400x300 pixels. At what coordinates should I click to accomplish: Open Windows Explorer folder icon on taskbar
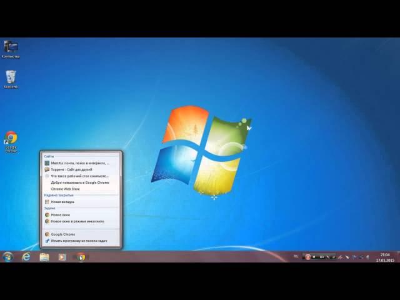(44, 257)
